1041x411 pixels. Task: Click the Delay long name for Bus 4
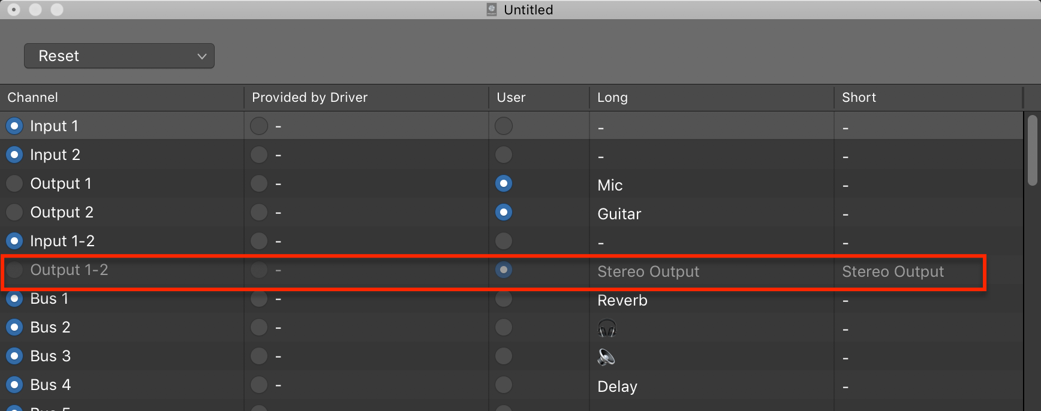(617, 386)
